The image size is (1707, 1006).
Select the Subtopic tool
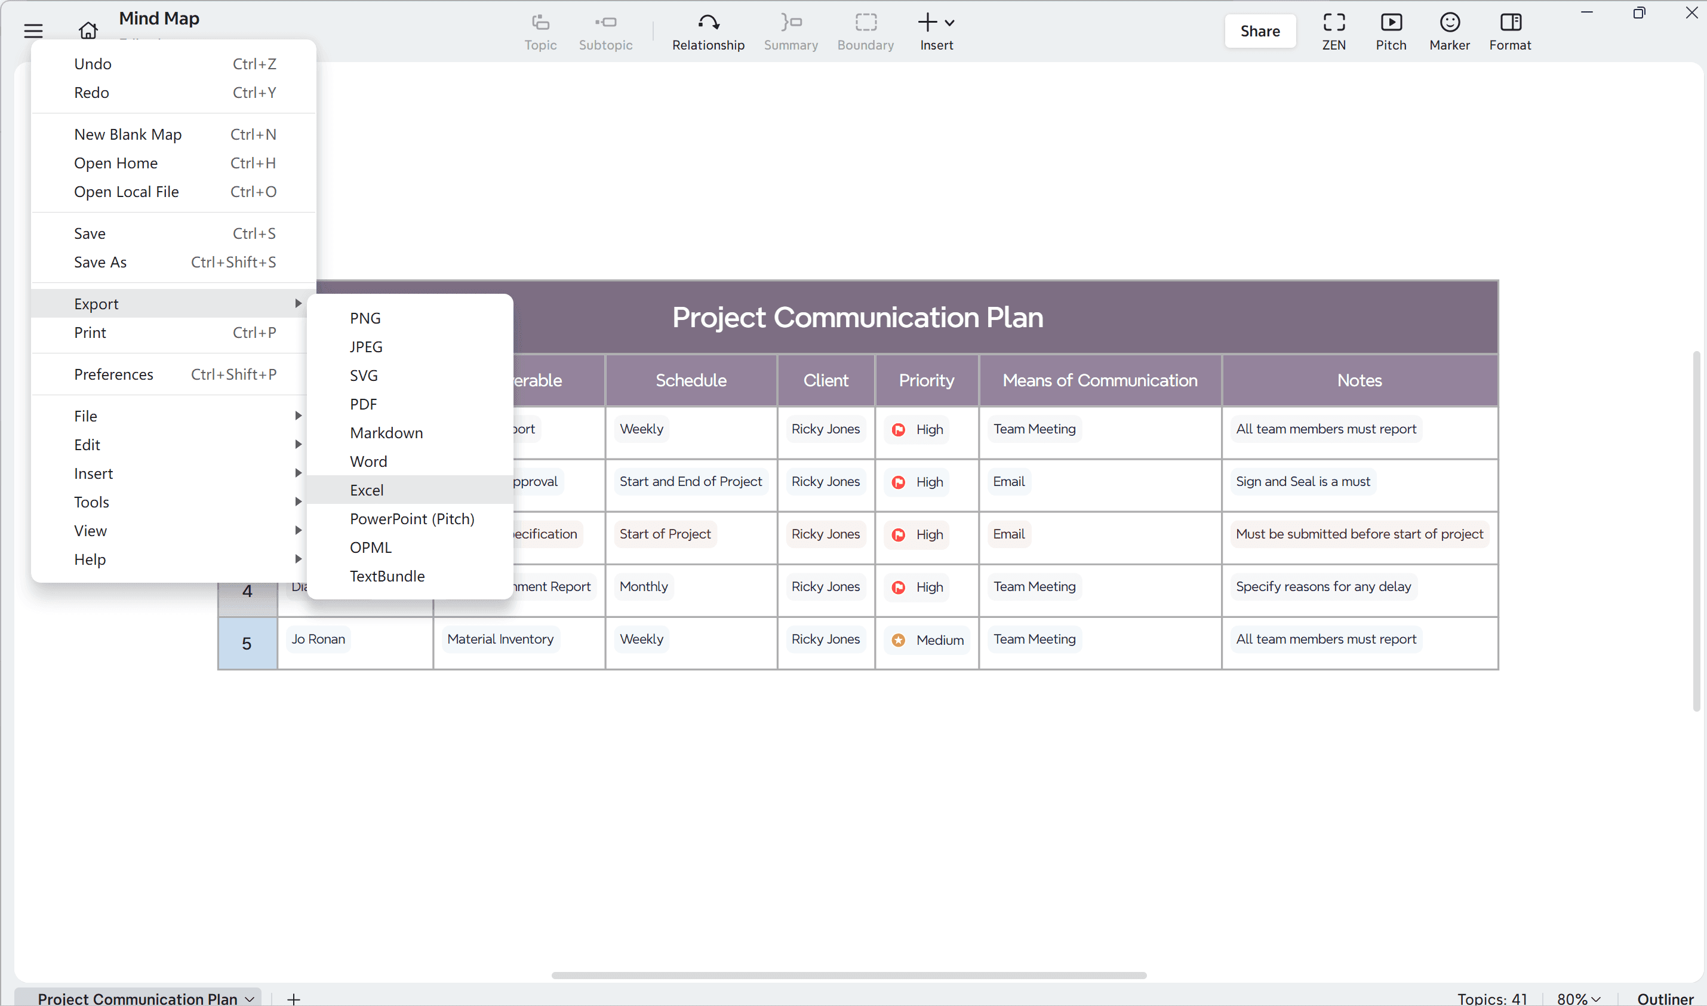tap(605, 30)
